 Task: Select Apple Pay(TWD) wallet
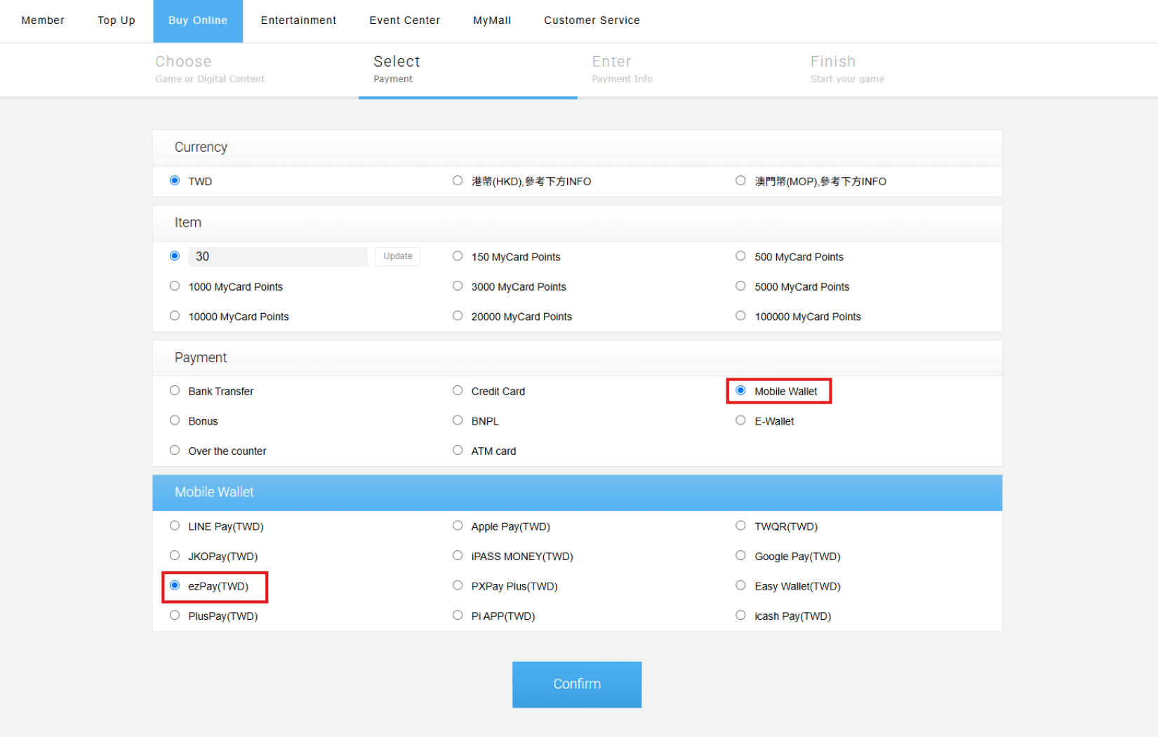point(458,526)
